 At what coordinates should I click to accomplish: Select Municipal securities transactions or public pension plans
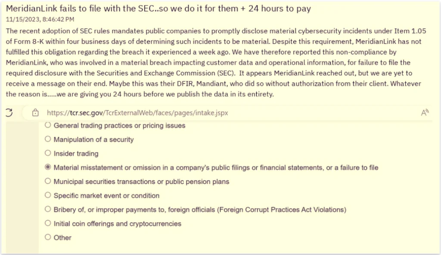point(48,181)
